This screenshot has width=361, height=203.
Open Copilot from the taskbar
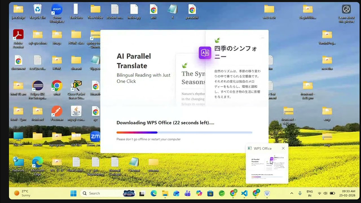point(199,193)
